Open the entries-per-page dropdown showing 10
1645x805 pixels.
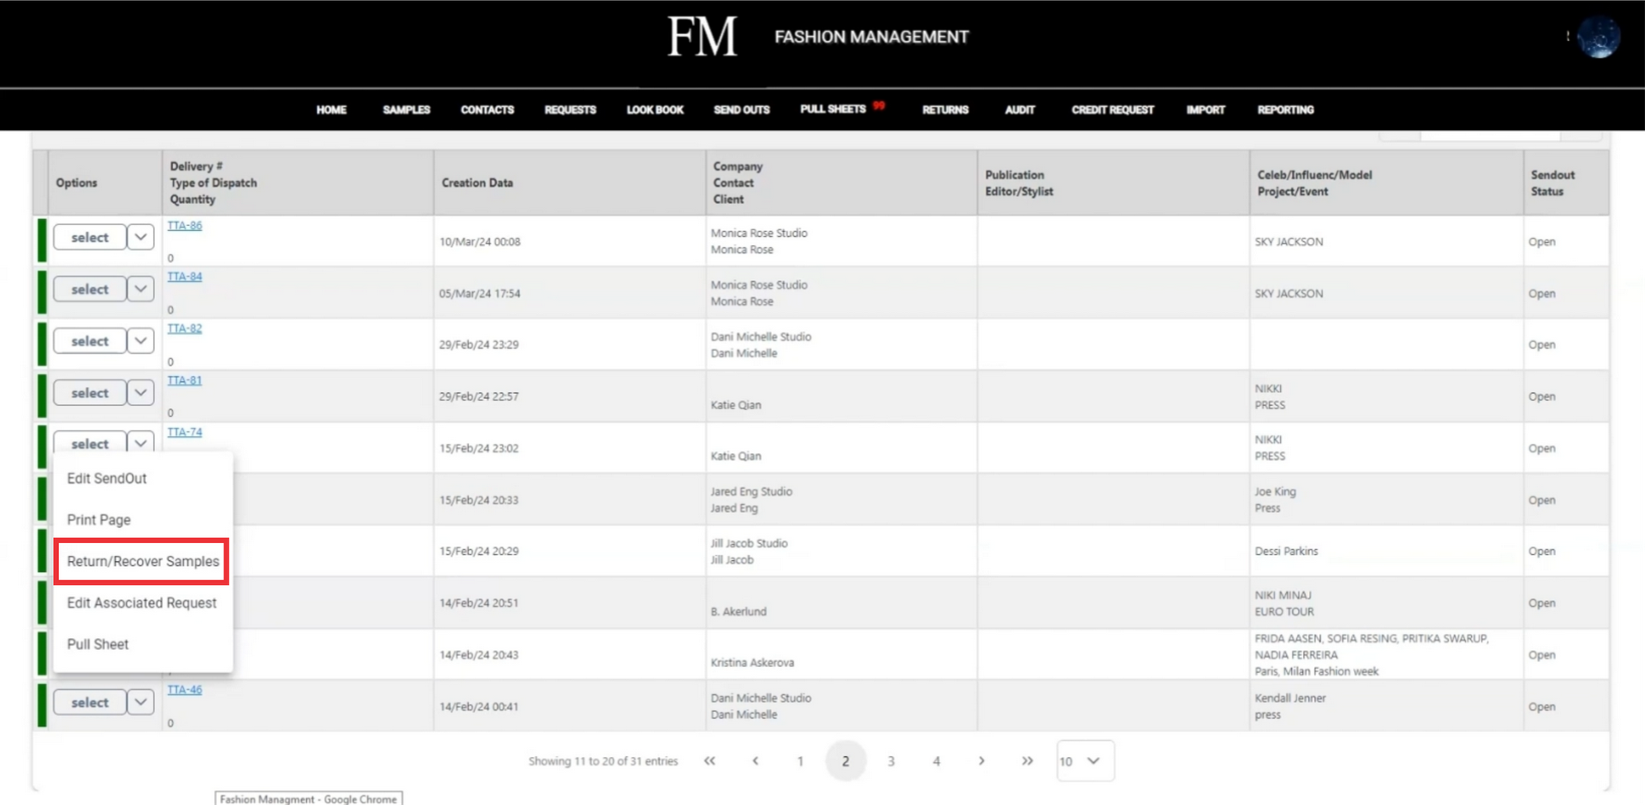[1085, 760]
